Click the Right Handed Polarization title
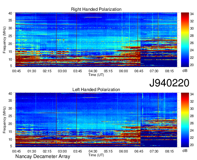 (x=96, y=9)
